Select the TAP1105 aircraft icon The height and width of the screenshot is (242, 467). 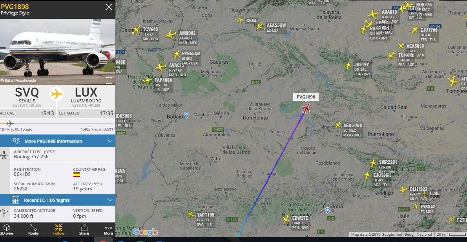(x=191, y=214)
